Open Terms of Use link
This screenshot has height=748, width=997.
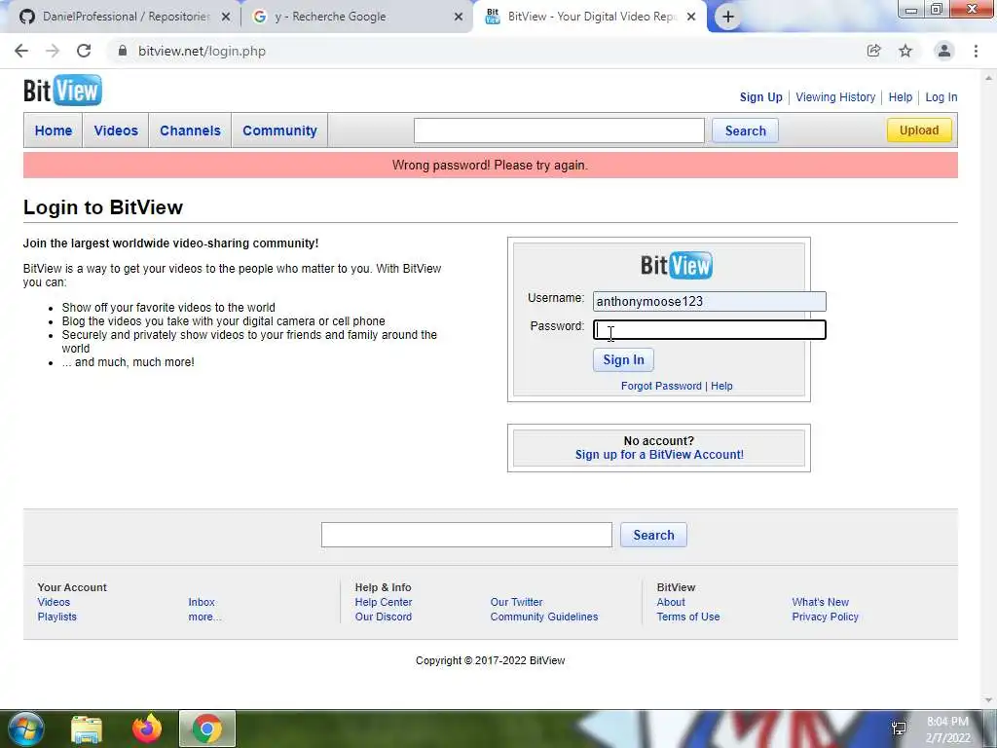point(688,617)
